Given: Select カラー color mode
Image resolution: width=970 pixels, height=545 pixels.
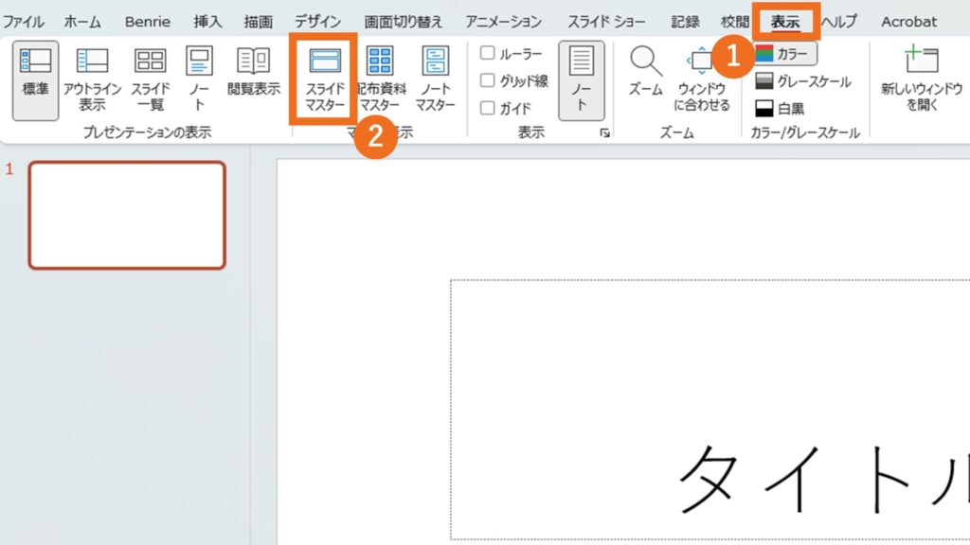Looking at the screenshot, I should click(x=785, y=54).
